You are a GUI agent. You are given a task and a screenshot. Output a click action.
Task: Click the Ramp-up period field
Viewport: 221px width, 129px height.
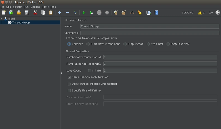click(x=160, y=64)
